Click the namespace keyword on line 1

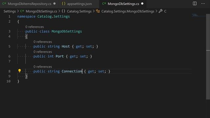(26, 17)
